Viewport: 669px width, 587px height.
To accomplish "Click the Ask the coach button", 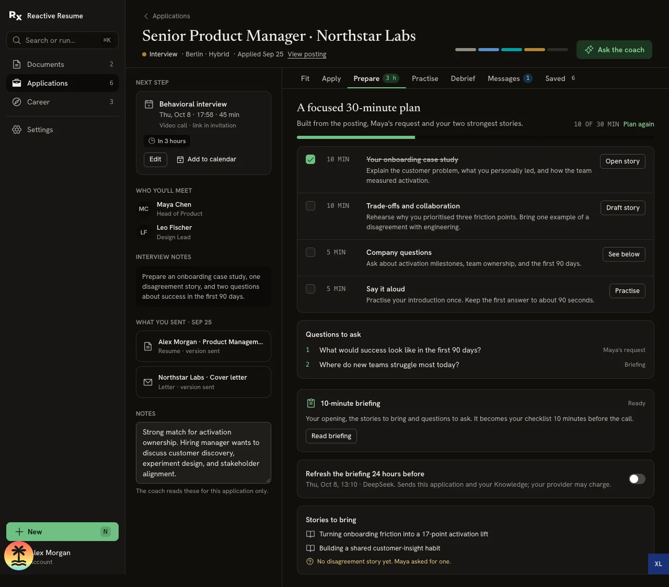I will [614, 50].
